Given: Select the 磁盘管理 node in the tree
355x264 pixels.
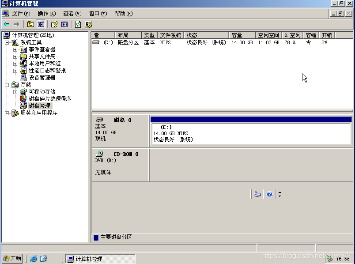Looking at the screenshot, I should pos(40,106).
